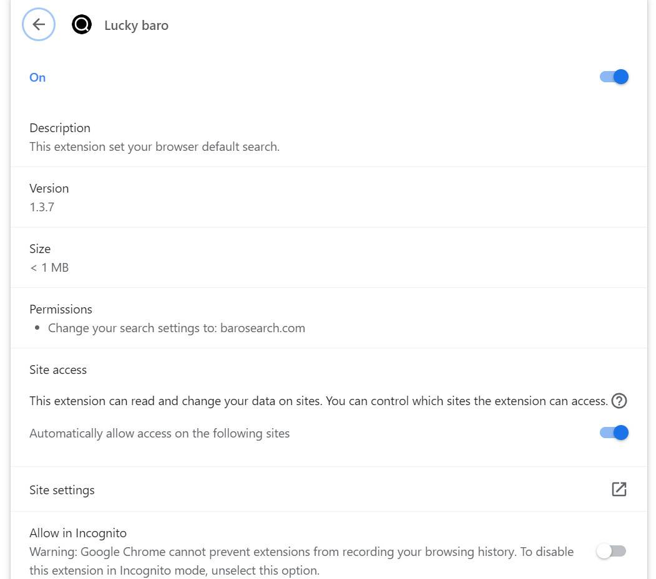The width and height of the screenshot is (656, 579).
Task: Click the back arrow button
Action: tap(39, 25)
